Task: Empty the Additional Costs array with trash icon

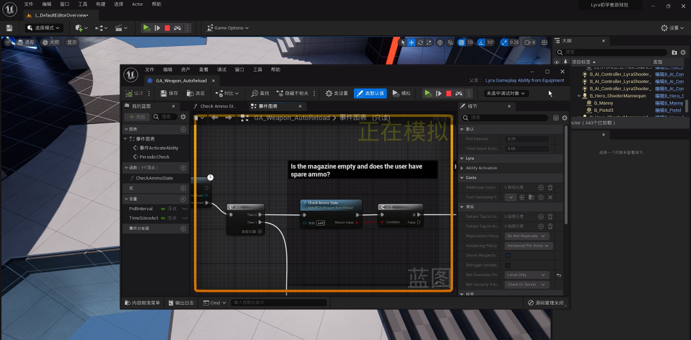Action: coord(550,188)
